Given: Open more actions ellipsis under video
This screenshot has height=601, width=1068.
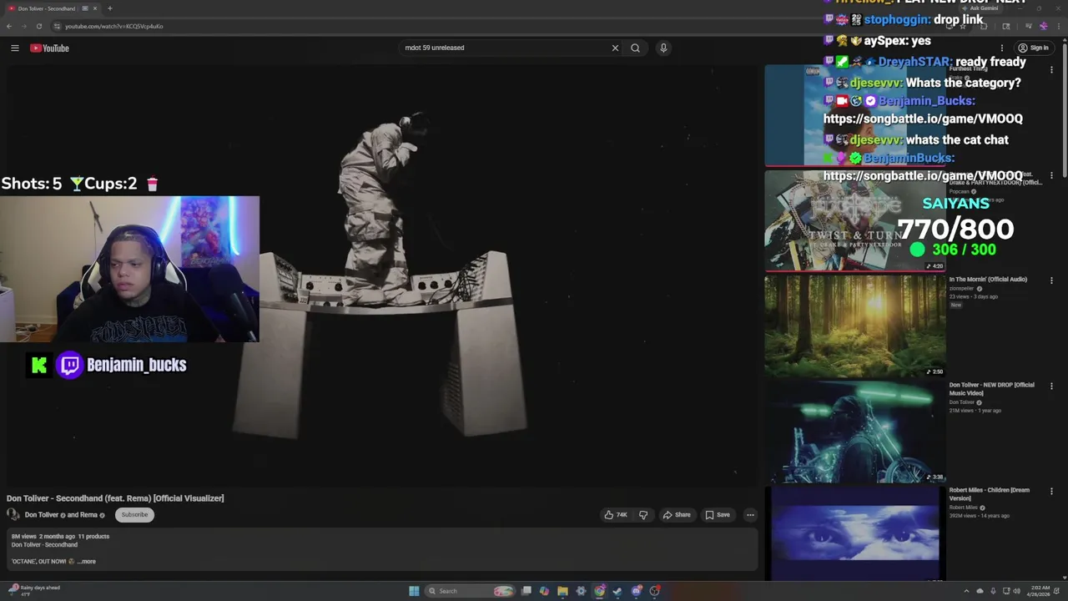Looking at the screenshot, I should (750, 515).
